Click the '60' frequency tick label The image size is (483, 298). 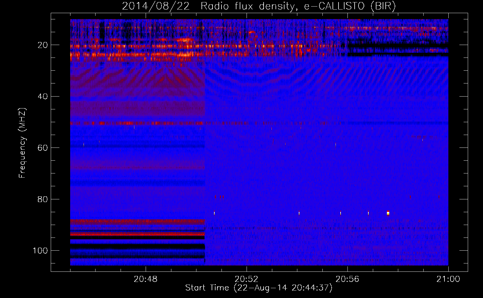[43, 148]
